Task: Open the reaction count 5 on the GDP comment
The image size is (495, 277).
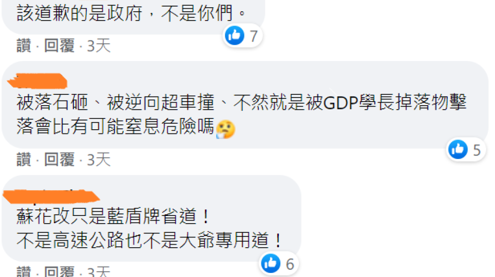Action: [x=477, y=150]
